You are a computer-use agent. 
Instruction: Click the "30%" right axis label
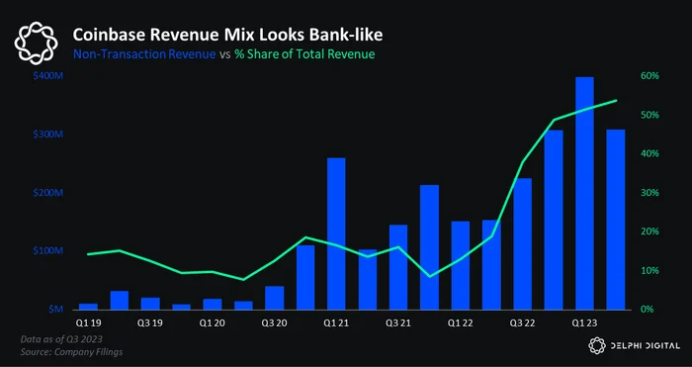click(x=649, y=193)
